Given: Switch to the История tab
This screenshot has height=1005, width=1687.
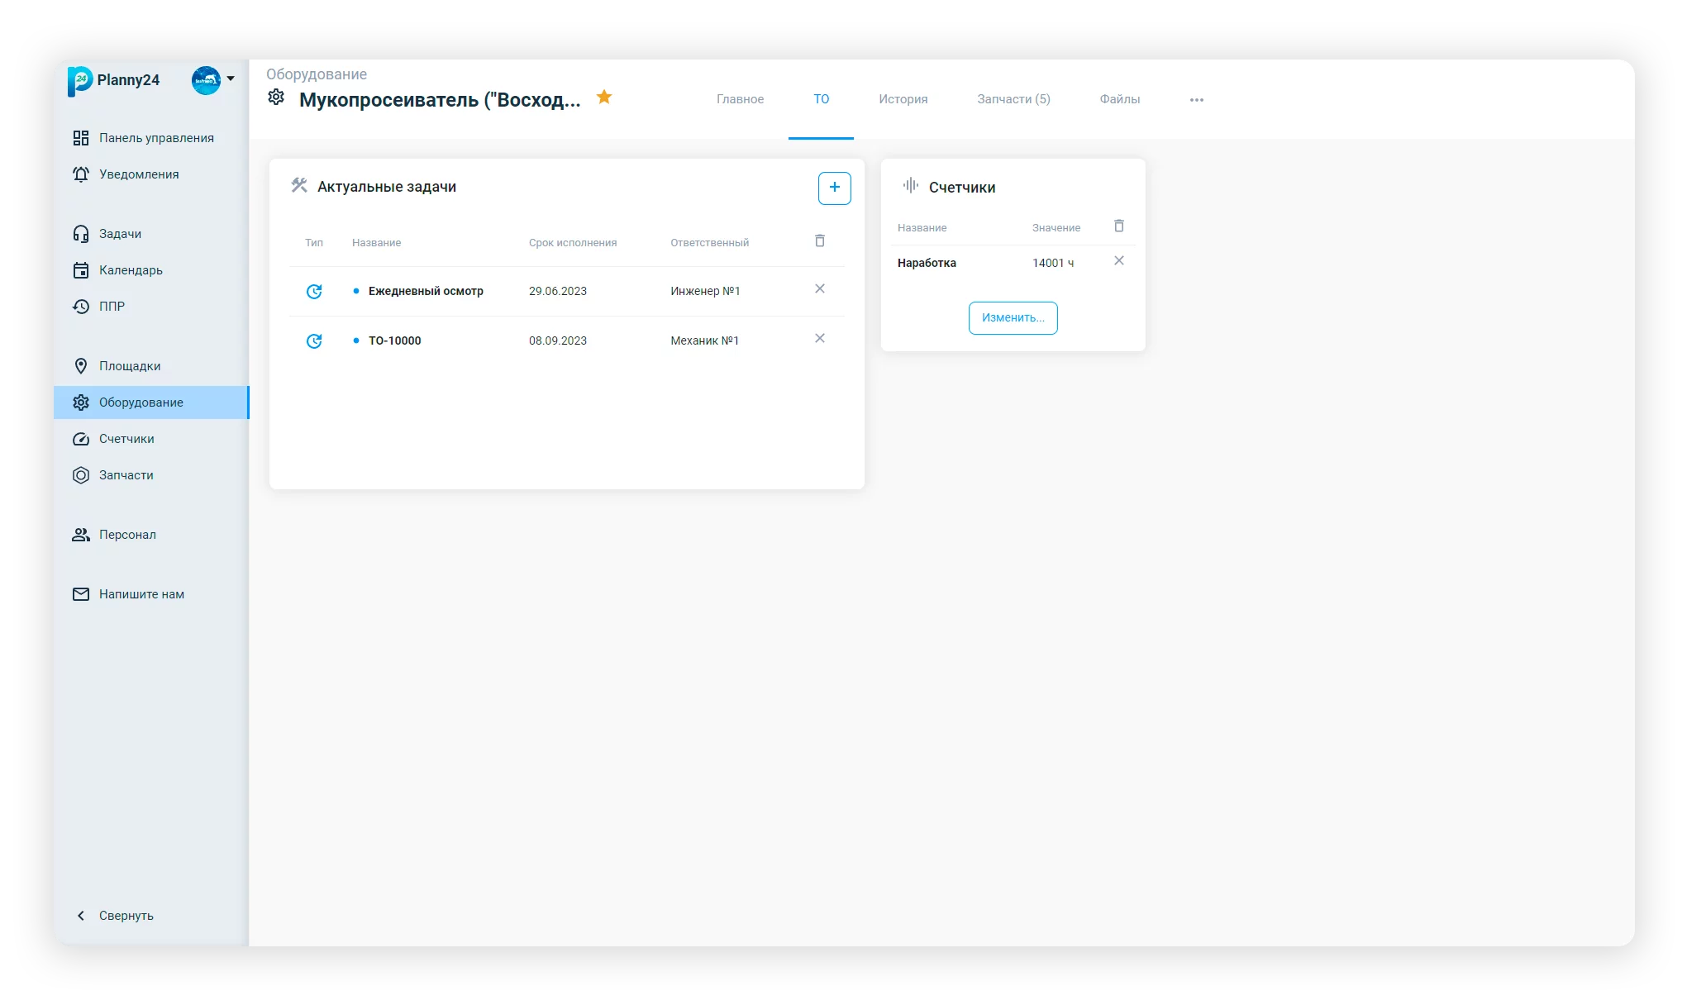Looking at the screenshot, I should click(903, 99).
